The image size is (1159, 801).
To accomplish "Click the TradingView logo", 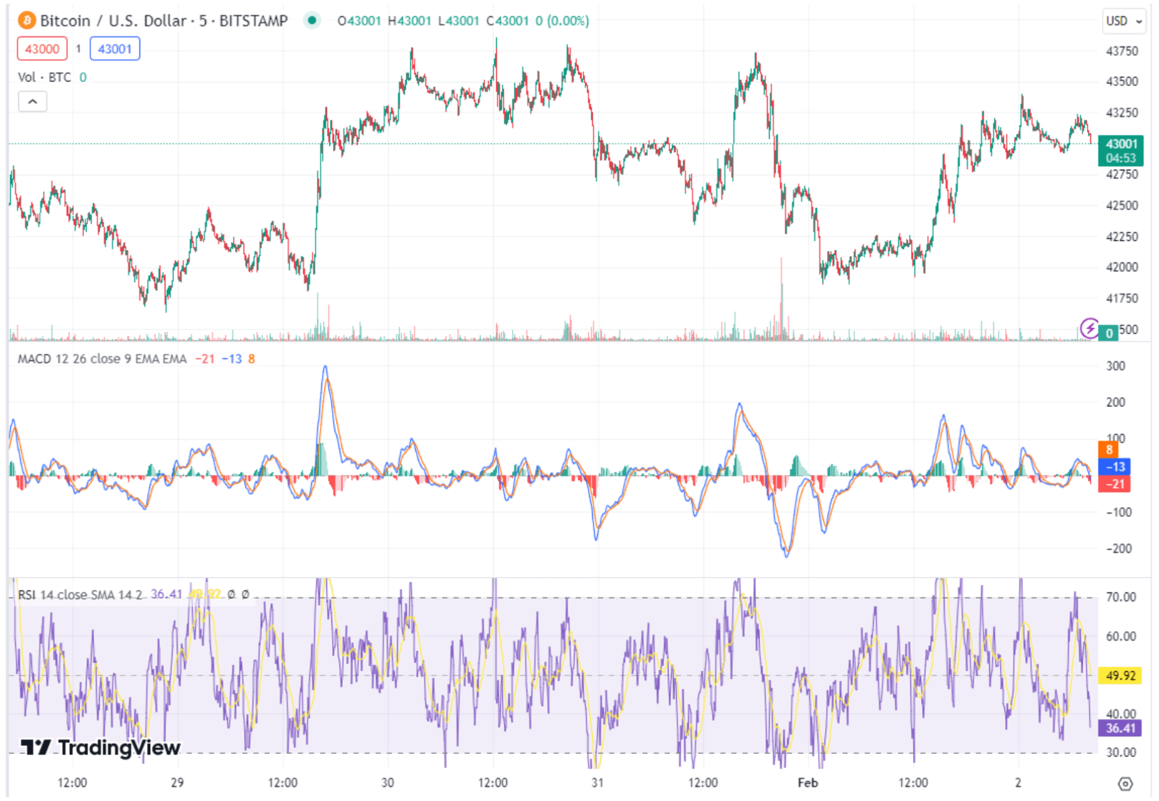I will [x=101, y=748].
